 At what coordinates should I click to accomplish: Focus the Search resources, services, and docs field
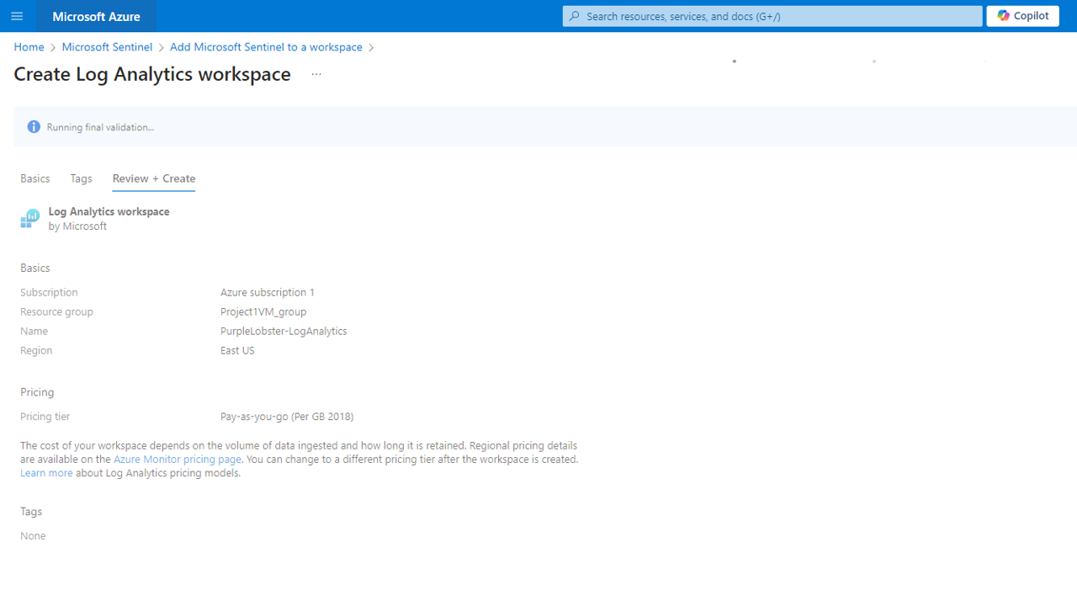(772, 16)
